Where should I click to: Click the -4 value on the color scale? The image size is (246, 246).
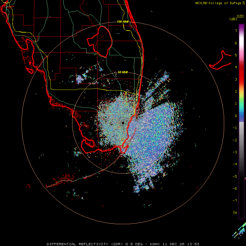coord(235,164)
